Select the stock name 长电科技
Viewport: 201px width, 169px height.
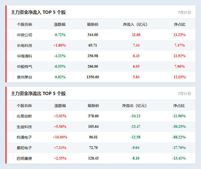(24, 46)
